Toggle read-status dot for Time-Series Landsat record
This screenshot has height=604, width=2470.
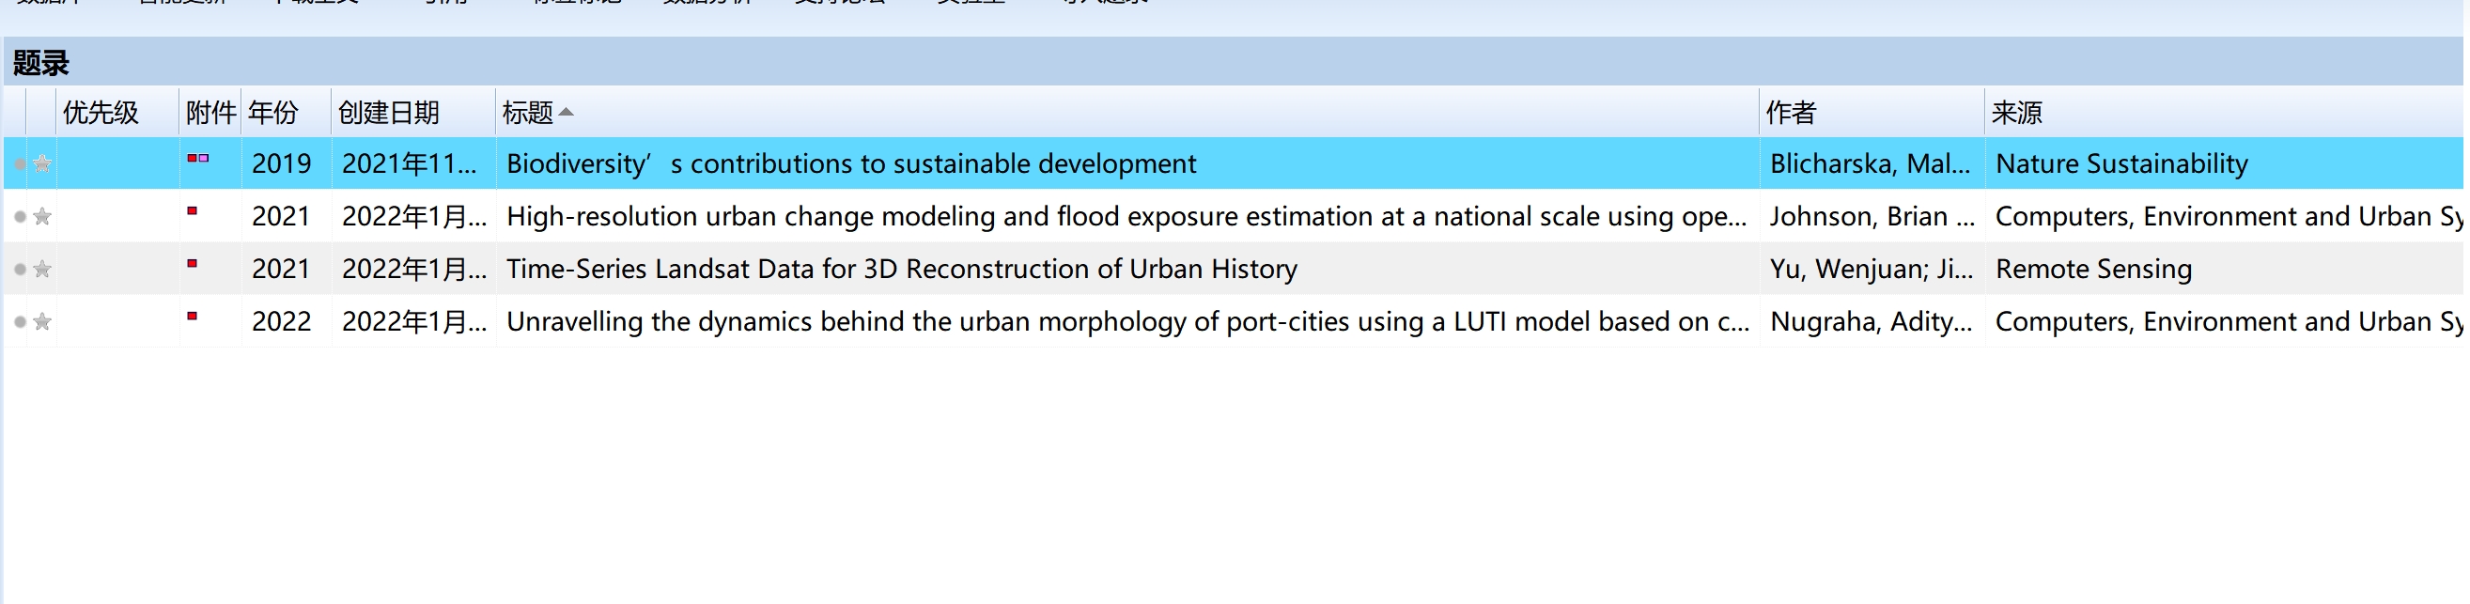pyautogui.click(x=19, y=270)
